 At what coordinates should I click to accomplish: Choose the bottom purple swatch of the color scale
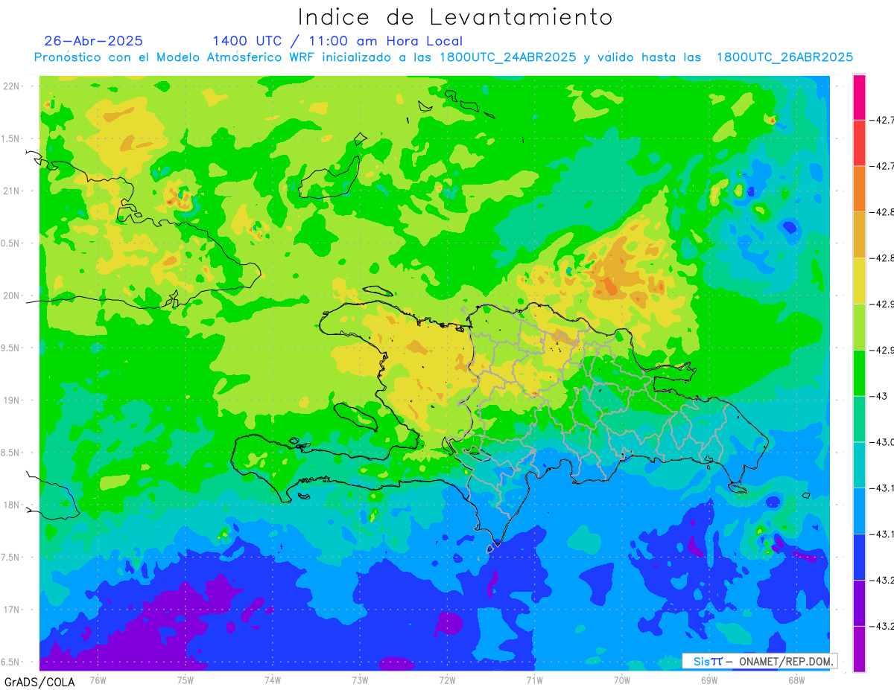(859, 649)
